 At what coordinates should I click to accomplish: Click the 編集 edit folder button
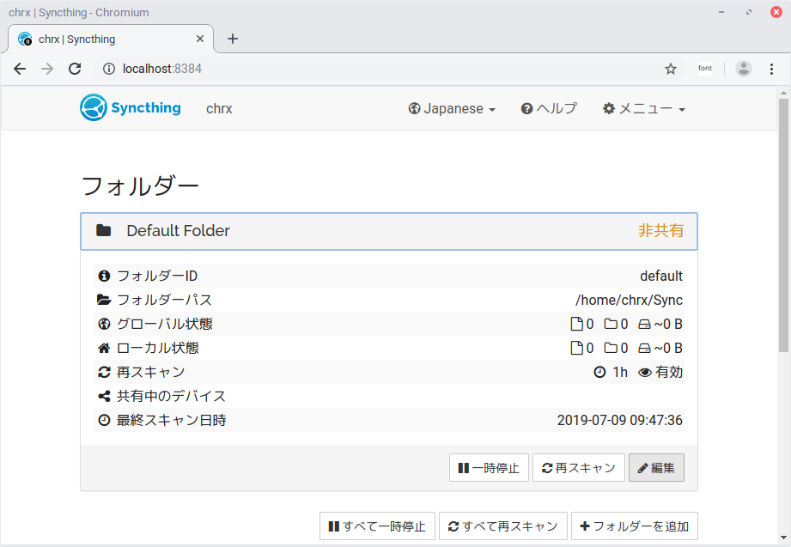656,468
